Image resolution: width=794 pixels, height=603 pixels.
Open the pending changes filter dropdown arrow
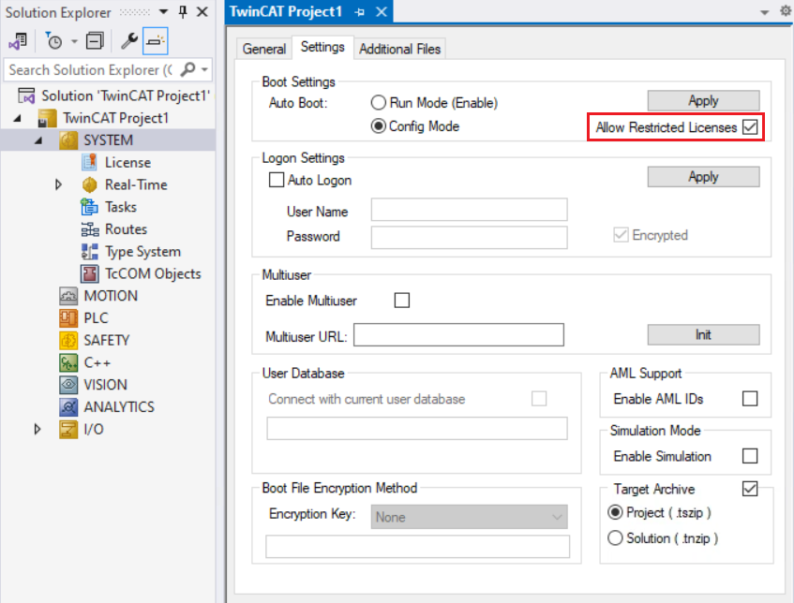[x=74, y=41]
